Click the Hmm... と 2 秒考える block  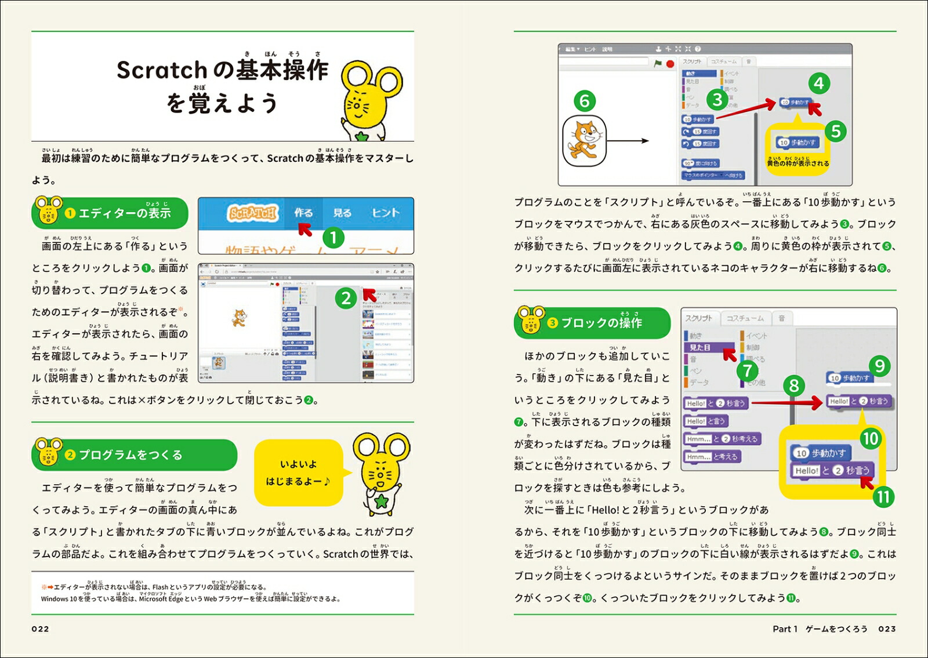[722, 439]
